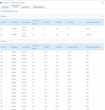The width and height of the screenshot is (105, 110).
Task: Click the globe icon before Internet breadcrumb
Action: tap(1, 3)
